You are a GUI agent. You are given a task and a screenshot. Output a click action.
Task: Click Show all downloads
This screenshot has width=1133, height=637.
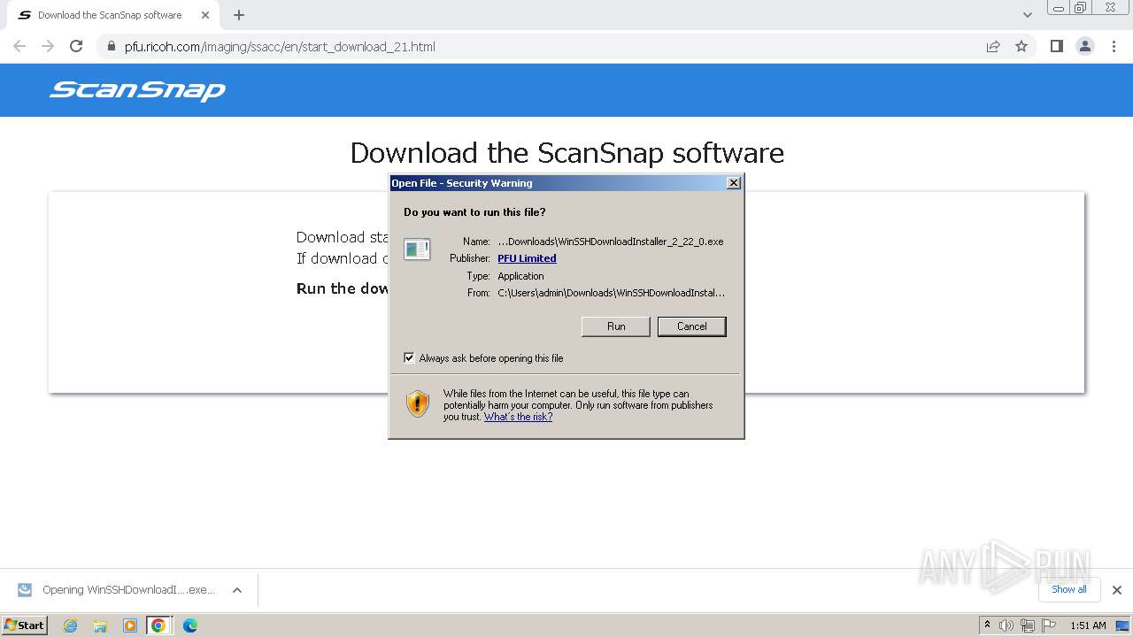[1068, 589]
